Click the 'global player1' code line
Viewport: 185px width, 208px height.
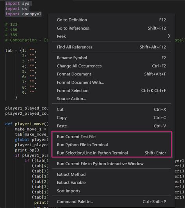coord(32,140)
